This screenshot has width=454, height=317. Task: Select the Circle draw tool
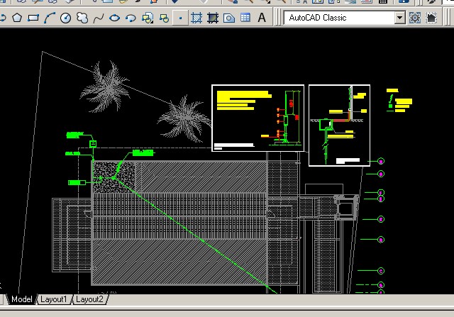pos(66,18)
